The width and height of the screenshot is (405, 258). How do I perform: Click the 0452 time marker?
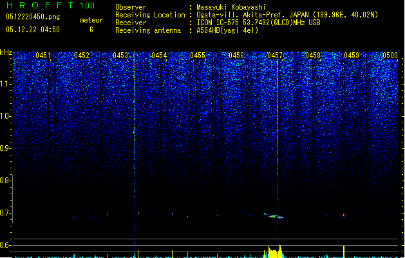pyautogui.click(x=82, y=55)
